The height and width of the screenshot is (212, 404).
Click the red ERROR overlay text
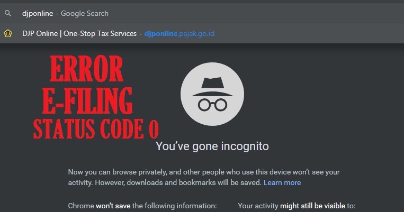point(86,69)
